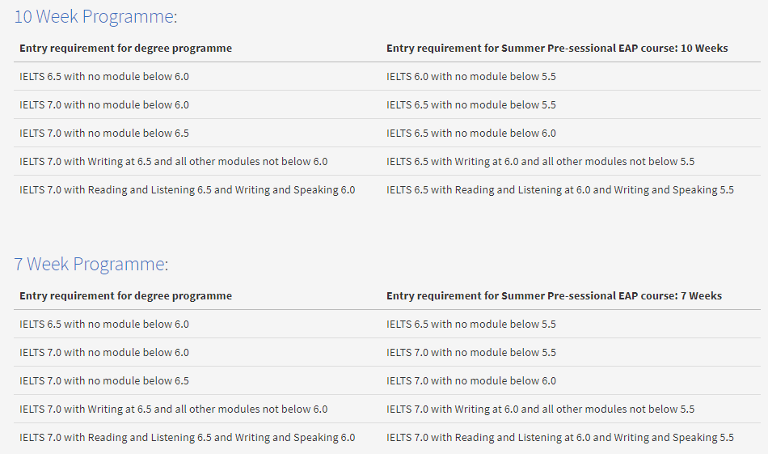Click the "10 Week Programme:" heading
Screen dimensions: 768x454
pos(95,16)
